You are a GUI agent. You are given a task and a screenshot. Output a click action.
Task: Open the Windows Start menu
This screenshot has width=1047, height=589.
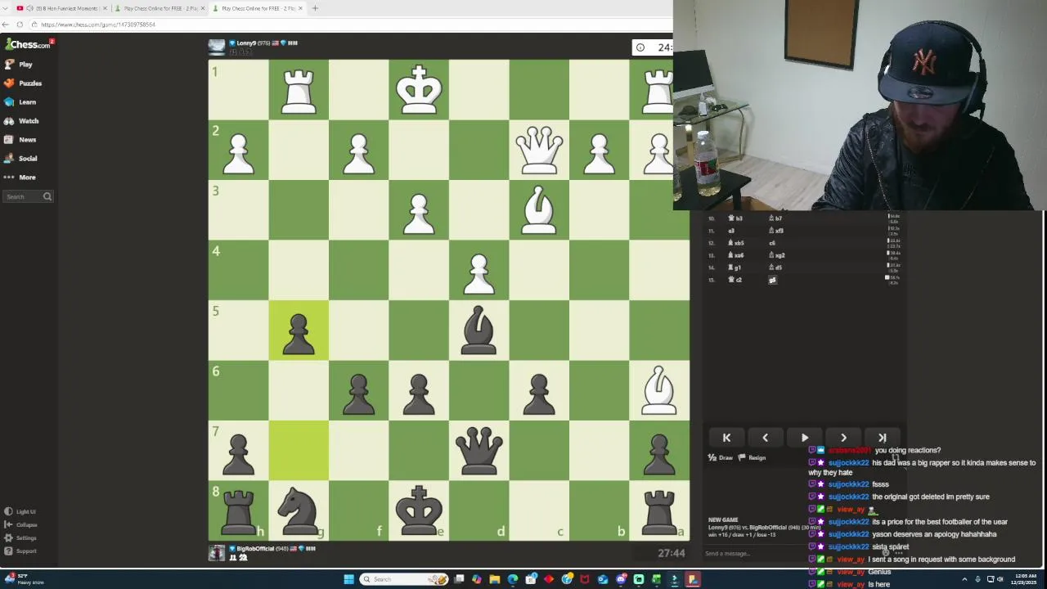coord(348,579)
